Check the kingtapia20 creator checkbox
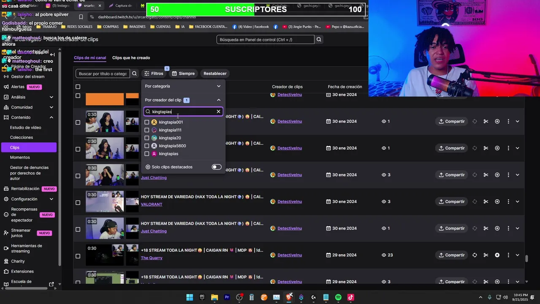The image size is (540, 304). click(147, 138)
